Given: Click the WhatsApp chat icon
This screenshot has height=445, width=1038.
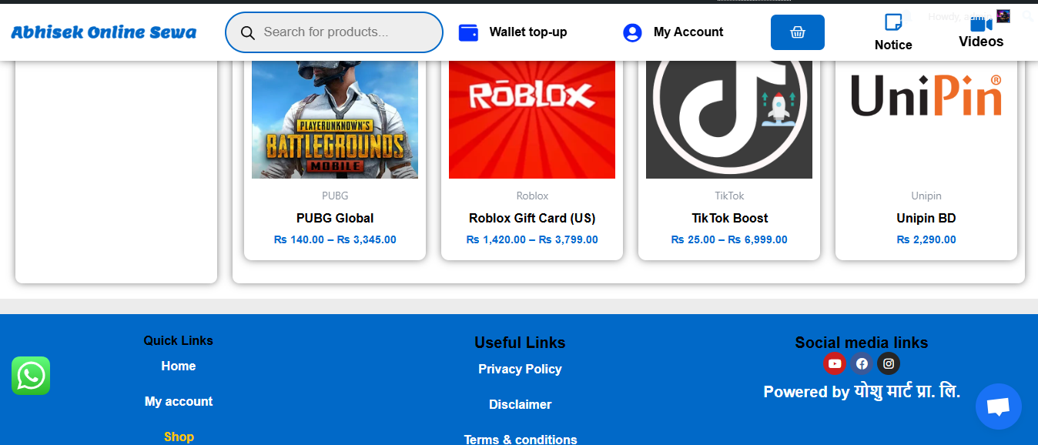Looking at the screenshot, I should [31, 376].
